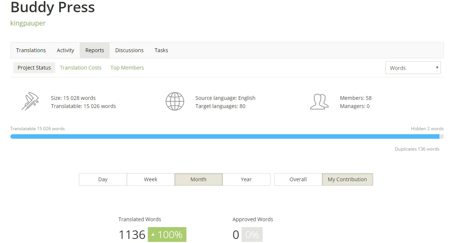
Task: Open the Translation Costs report
Action: 80,68
